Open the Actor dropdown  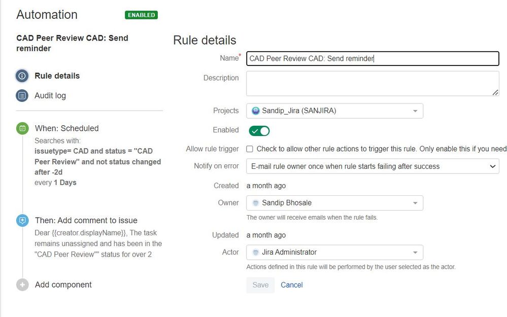334,253
